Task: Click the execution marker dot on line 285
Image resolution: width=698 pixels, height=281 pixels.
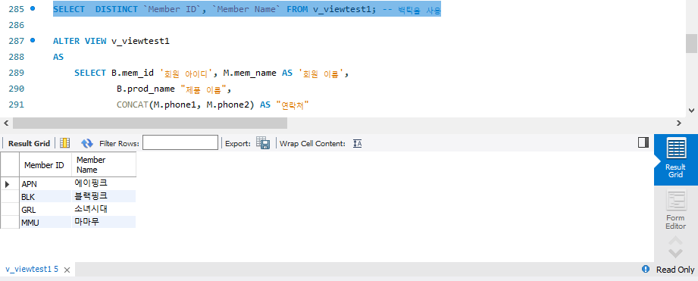Action: (x=32, y=9)
